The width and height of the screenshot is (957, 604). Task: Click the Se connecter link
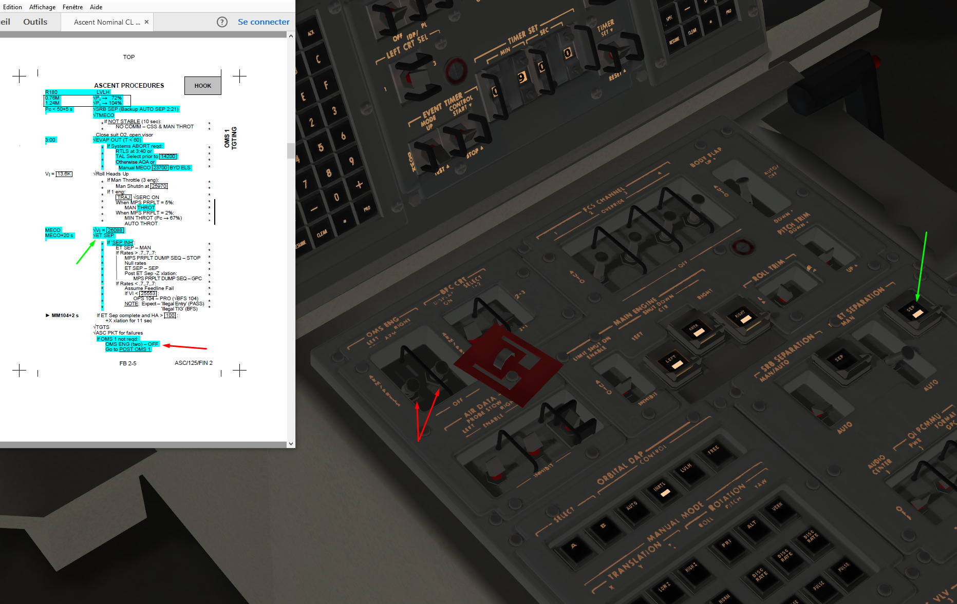264,22
